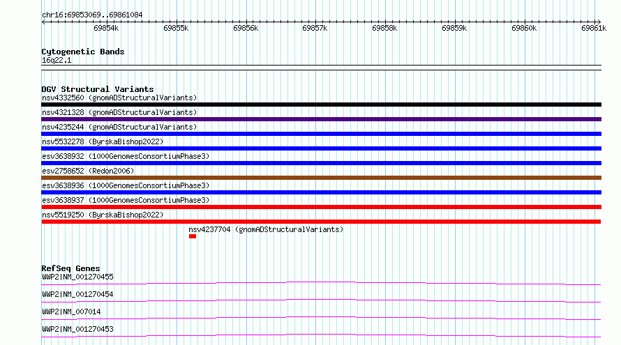621x345 pixels.
Task: Select the DGV Structural Variants track title
Action: point(98,89)
